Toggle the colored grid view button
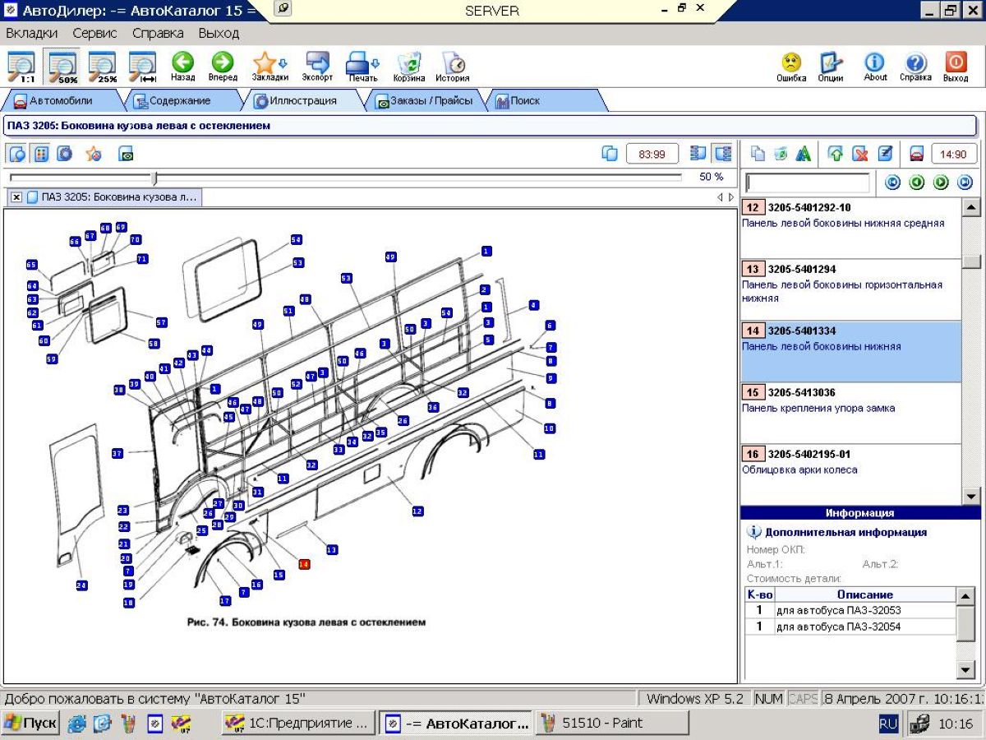986x740 pixels. [x=40, y=154]
